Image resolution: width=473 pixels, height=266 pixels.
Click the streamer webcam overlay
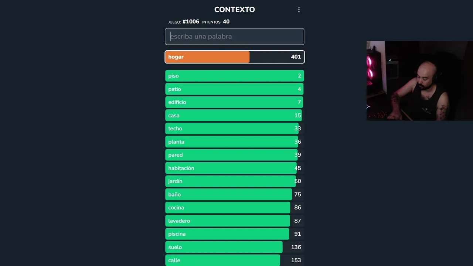(419, 81)
